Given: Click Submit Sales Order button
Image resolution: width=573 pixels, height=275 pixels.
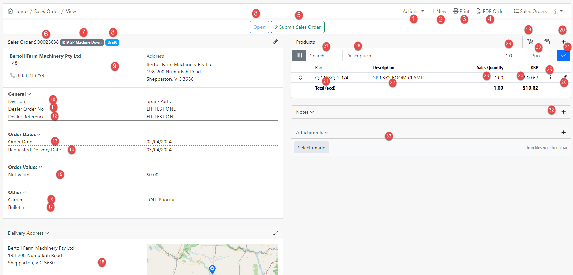Looking at the screenshot, I should (298, 27).
